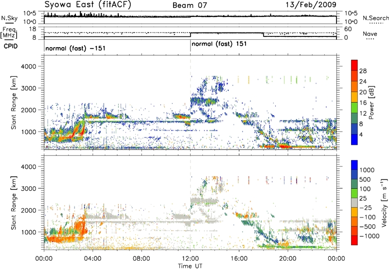Click the "-100" tick on the Velocity colorbar
389x269 pixels.
pos(368,217)
